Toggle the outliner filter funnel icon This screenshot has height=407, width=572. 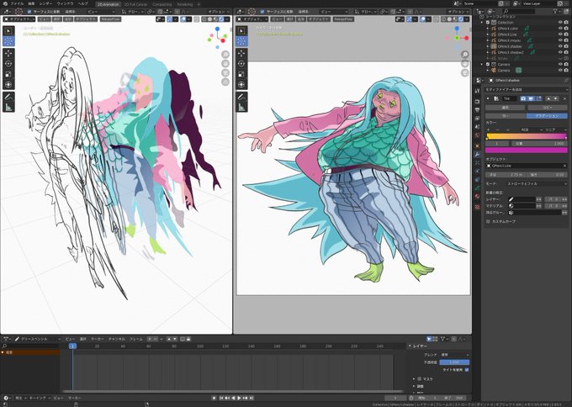tap(555, 11)
